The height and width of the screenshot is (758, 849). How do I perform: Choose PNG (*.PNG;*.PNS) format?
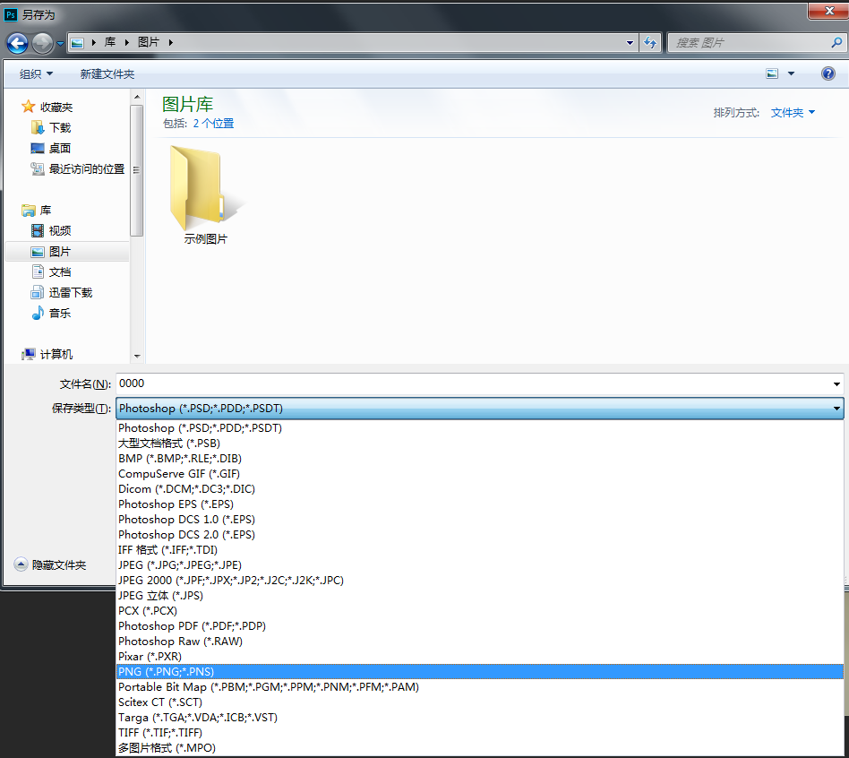480,671
